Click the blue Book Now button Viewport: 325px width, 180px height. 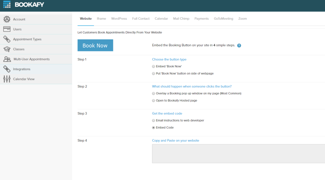click(x=95, y=45)
